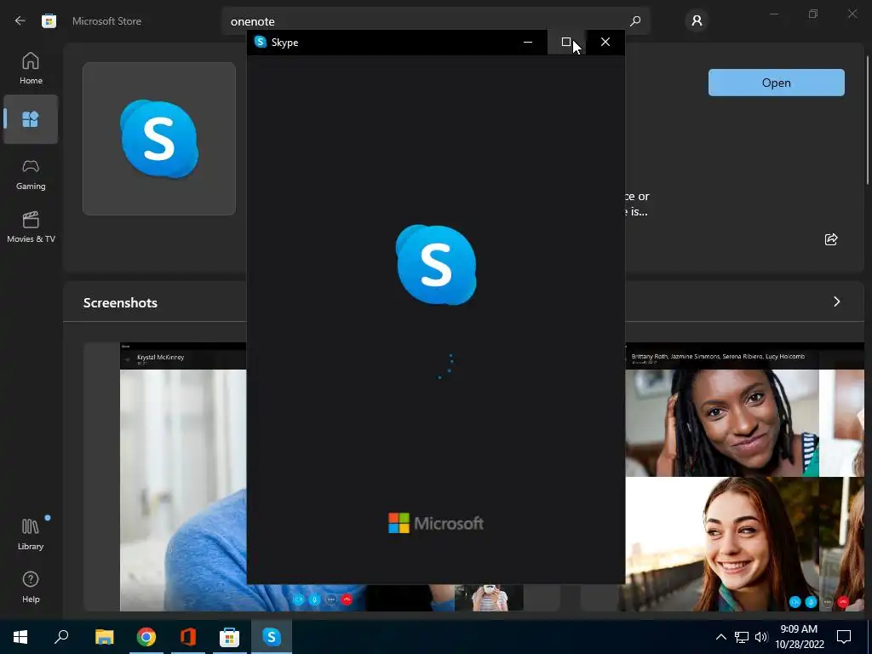Open the Gaming section in Store sidebar
Image resolution: width=872 pixels, height=654 pixels.
coord(31,175)
